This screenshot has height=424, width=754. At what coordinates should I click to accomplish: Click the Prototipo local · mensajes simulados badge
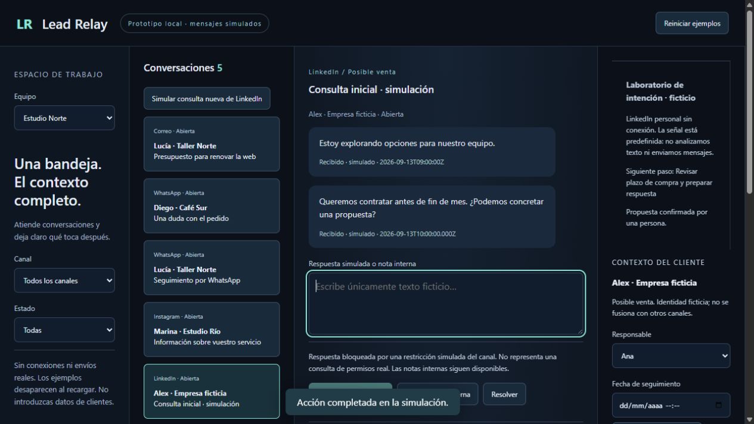pyautogui.click(x=194, y=24)
